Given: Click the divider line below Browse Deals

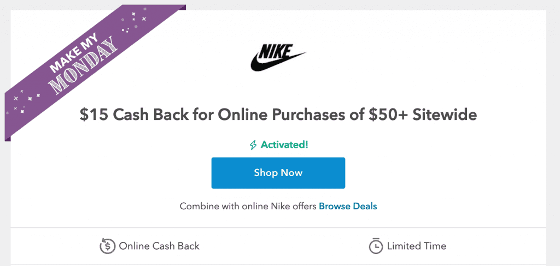Looking at the screenshot, I should pyautogui.click(x=278, y=227).
